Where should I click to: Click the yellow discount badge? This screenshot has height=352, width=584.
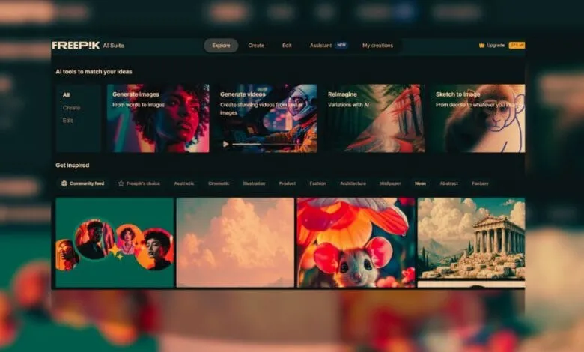517,46
